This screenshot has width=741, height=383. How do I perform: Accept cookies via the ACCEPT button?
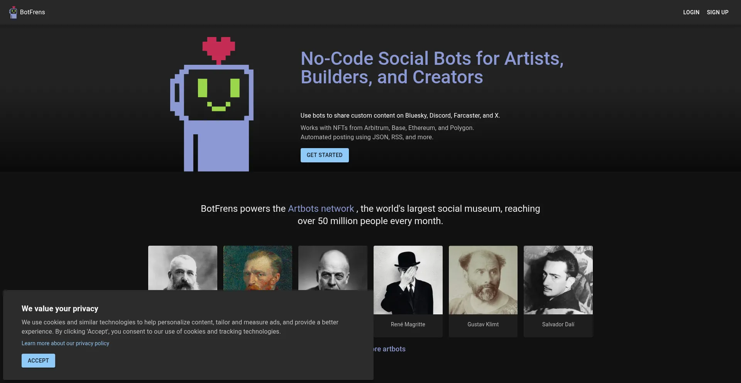(38, 360)
